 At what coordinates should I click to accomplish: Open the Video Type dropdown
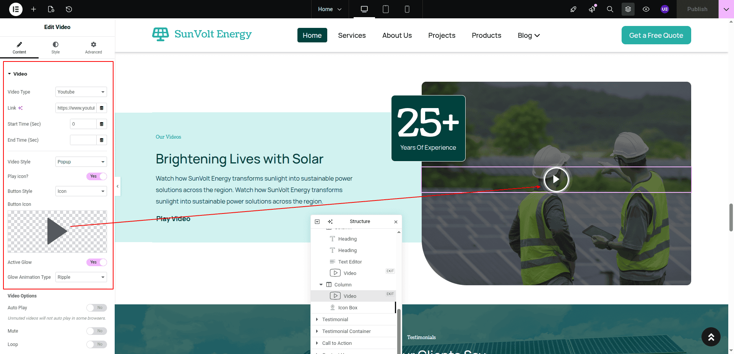81,92
